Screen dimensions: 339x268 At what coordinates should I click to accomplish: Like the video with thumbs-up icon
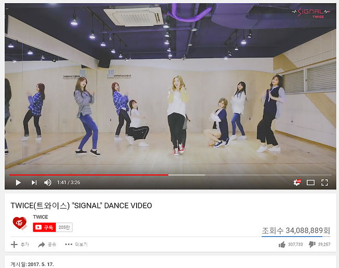click(x=290, y=245)
